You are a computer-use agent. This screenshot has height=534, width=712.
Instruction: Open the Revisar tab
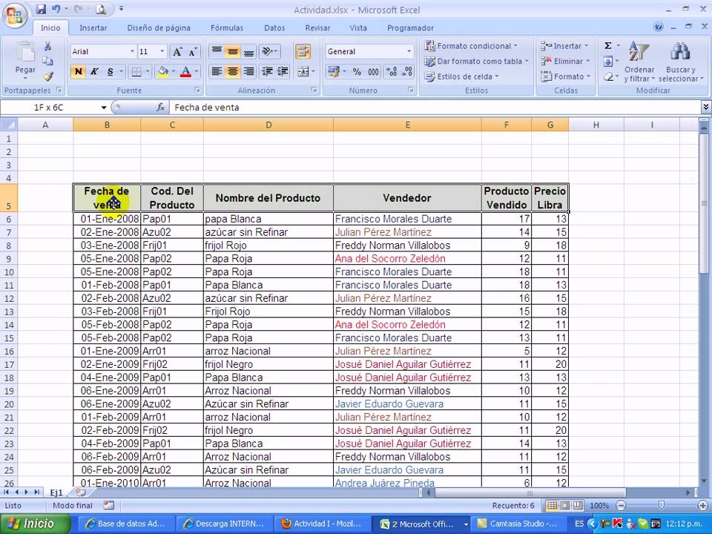(317, 27)
